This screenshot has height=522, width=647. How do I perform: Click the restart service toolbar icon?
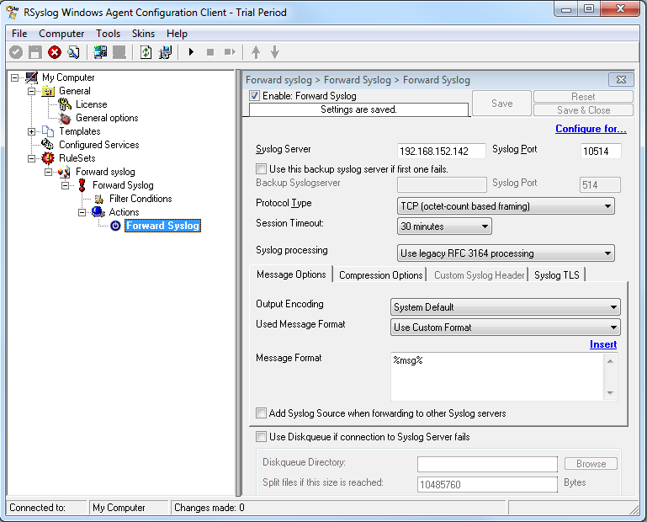click(230, 52)
